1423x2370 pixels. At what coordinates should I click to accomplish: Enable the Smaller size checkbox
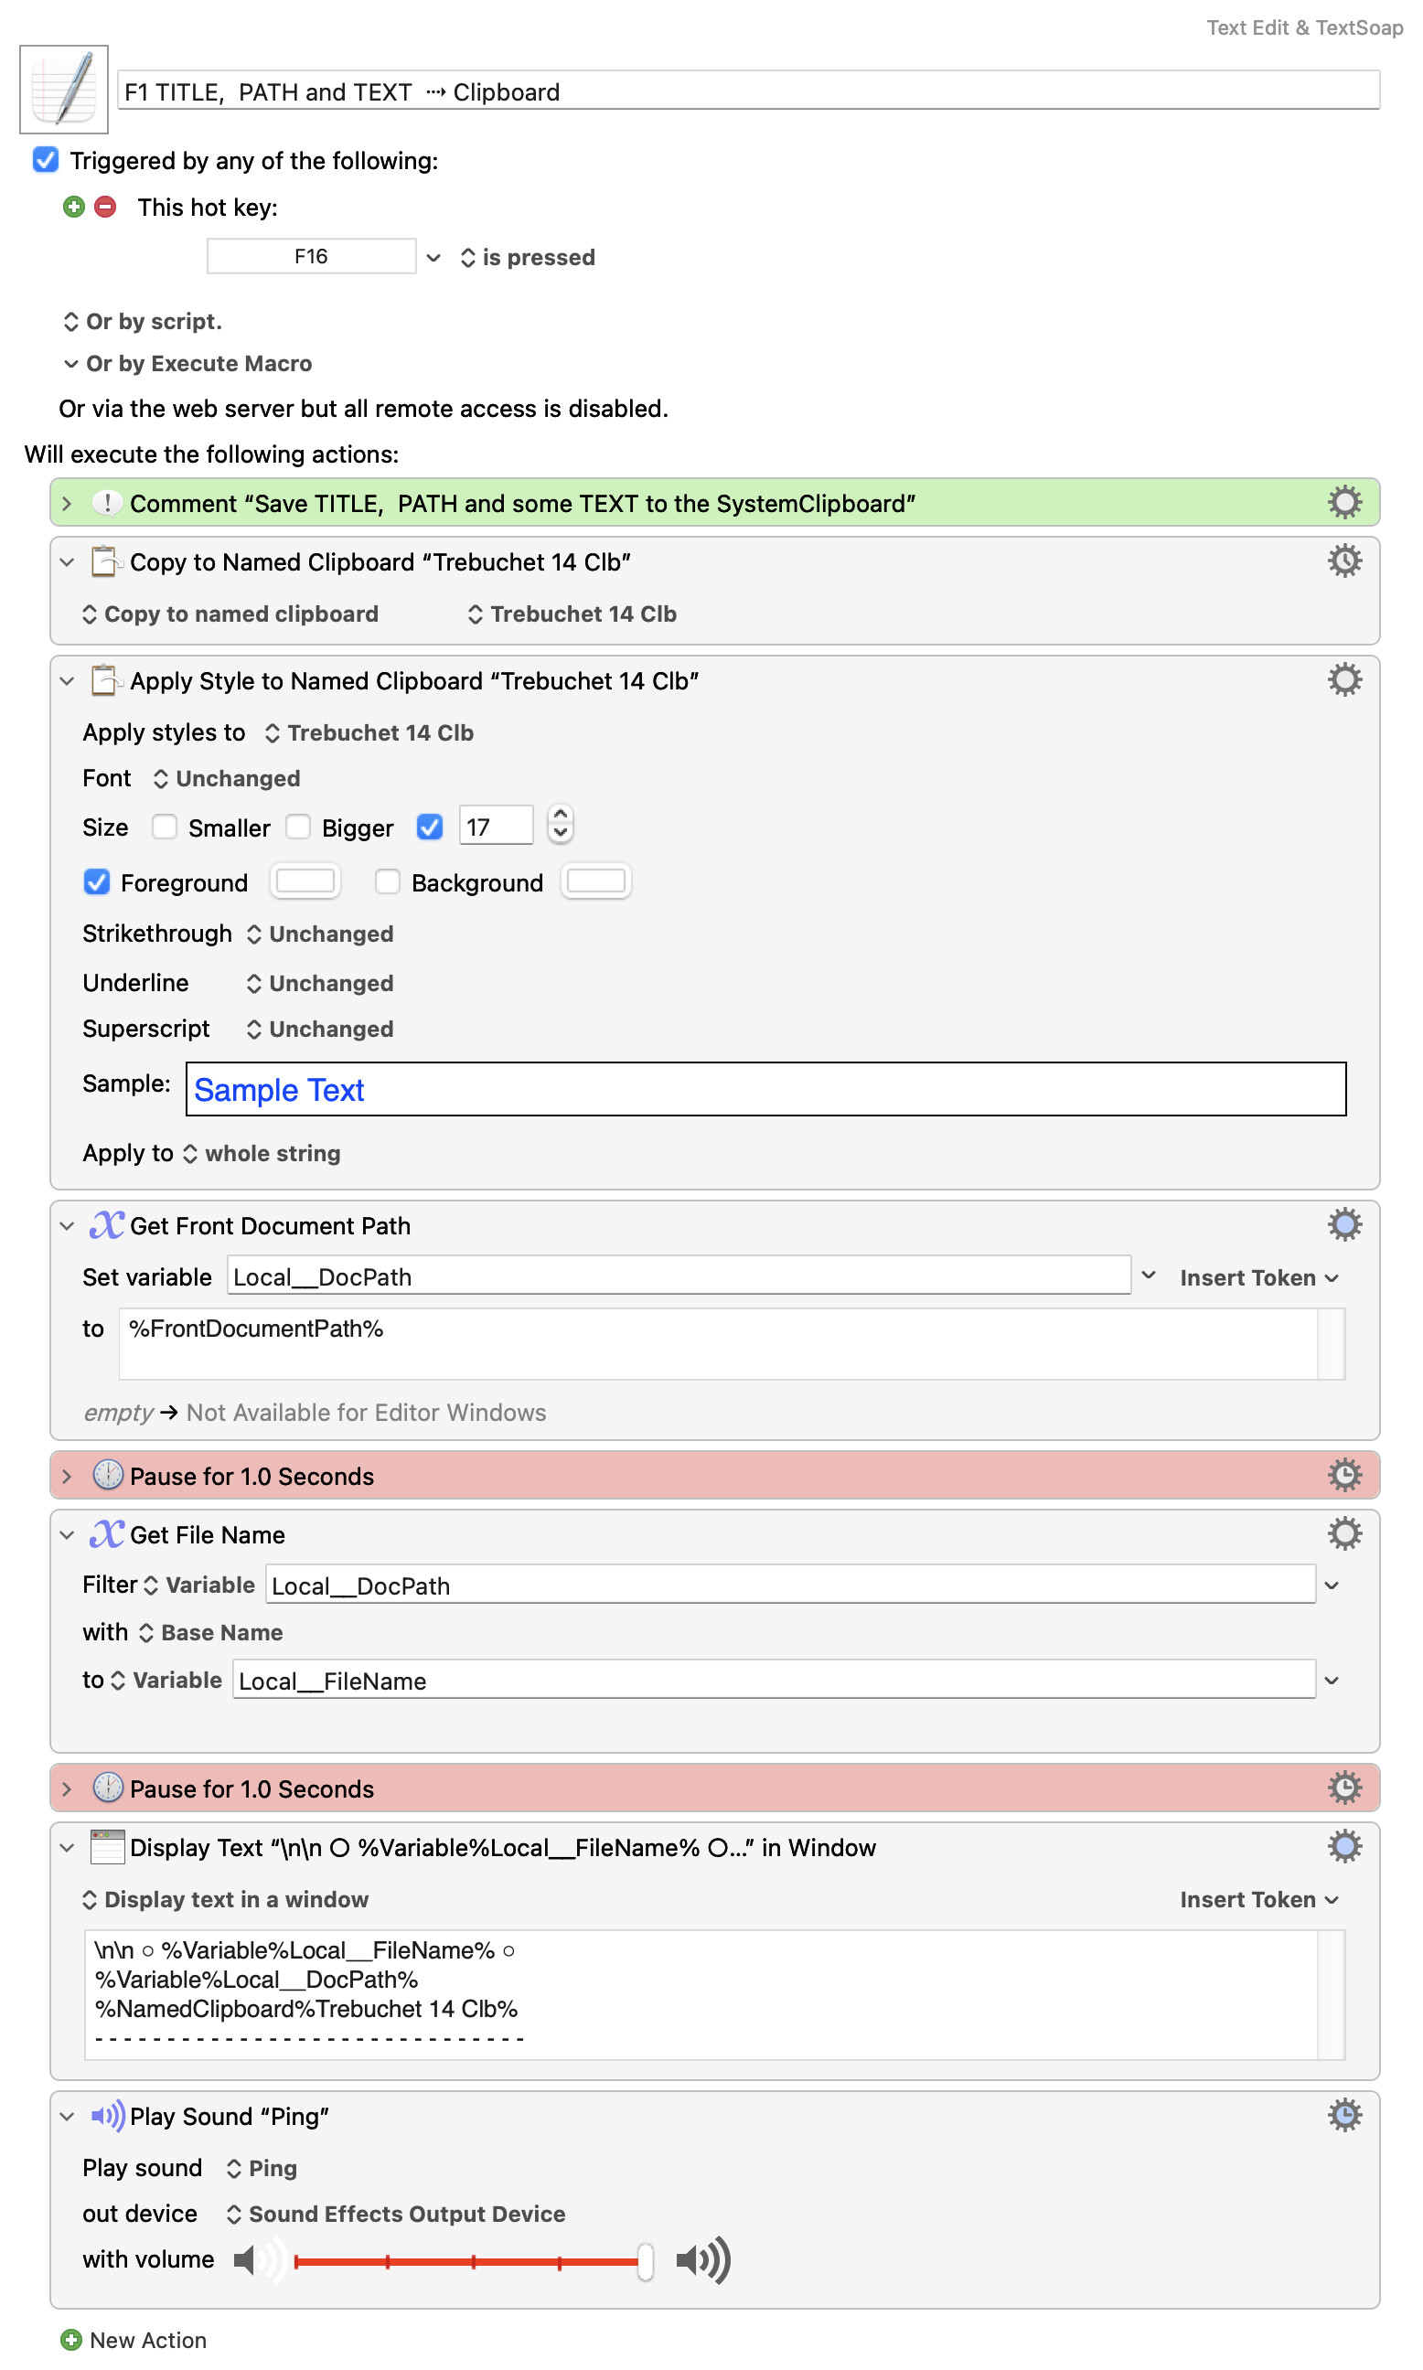coord(165,827)
